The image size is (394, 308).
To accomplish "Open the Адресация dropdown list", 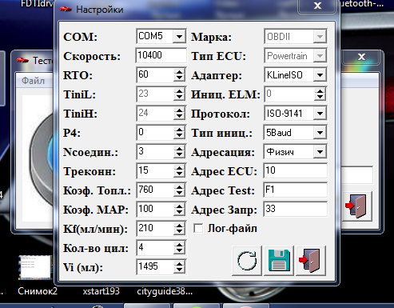I will pos(320,152).
